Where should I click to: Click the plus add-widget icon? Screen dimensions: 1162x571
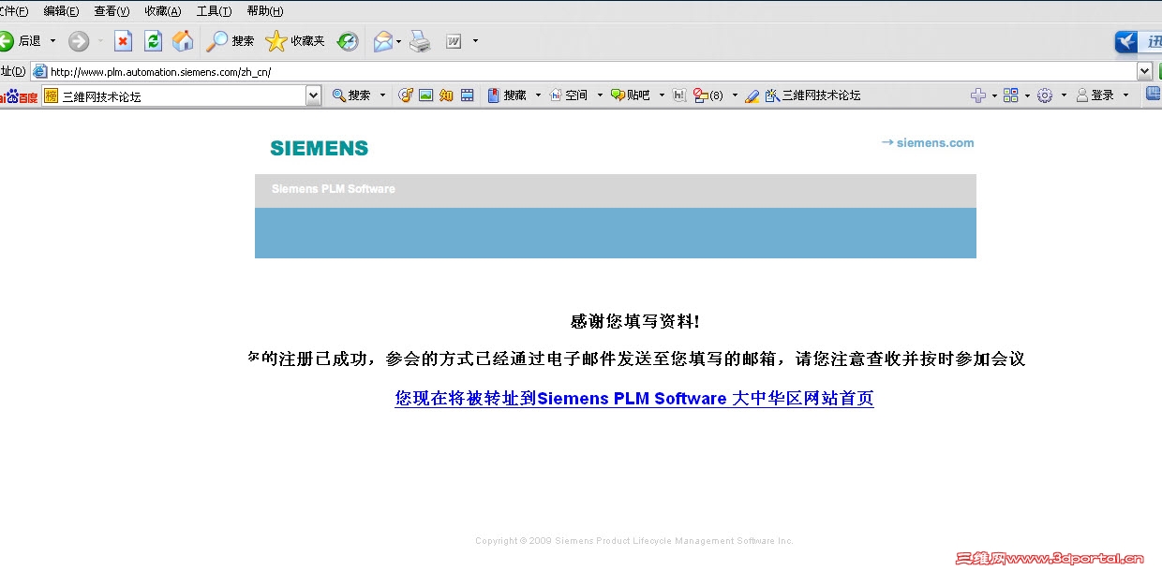point(978,95)
